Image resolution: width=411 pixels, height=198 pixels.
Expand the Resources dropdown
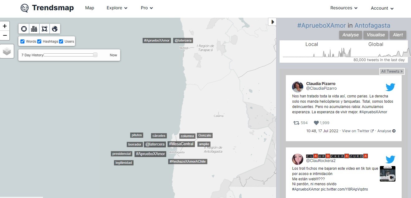344,8
